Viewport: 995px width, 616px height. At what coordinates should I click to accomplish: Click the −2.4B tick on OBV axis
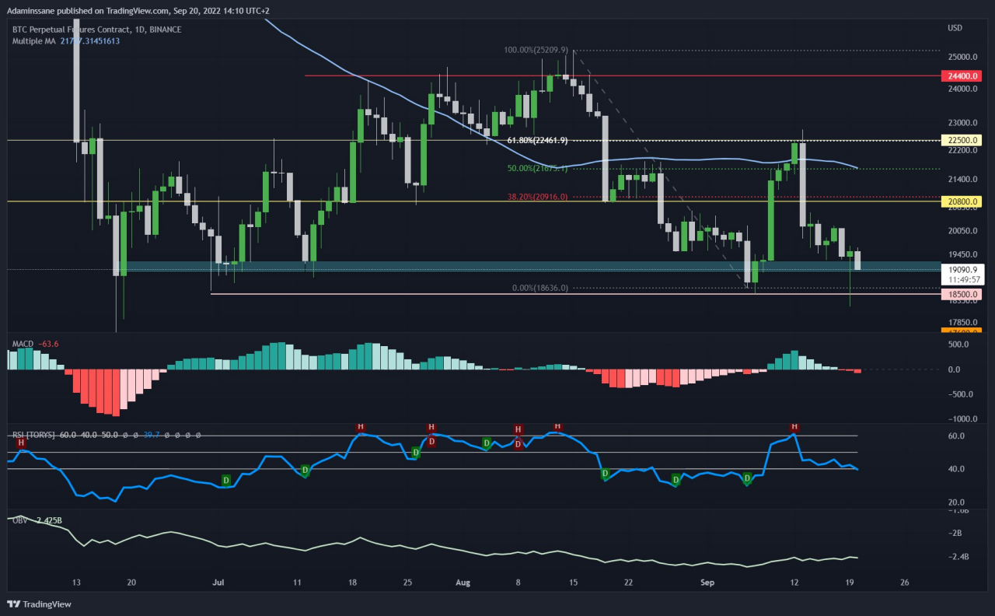tap(959, 557)
